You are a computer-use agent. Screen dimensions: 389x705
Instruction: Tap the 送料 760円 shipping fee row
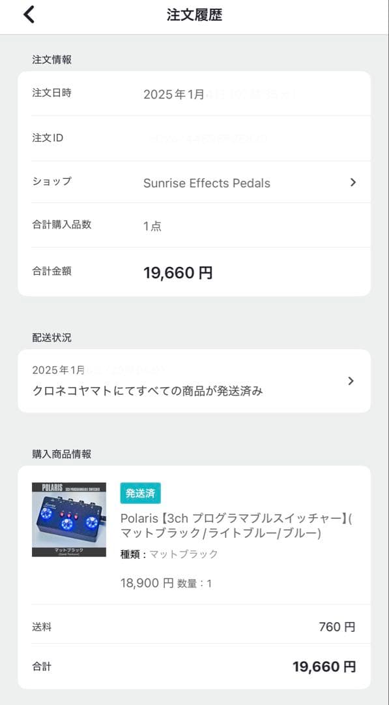[x=194, y=627]
